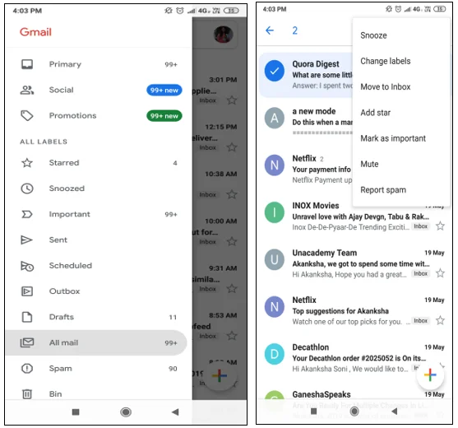Open the Scheduled label text
Image resolution: width=458 pixels, height=428 pixels.
click(x=71, y=266)
